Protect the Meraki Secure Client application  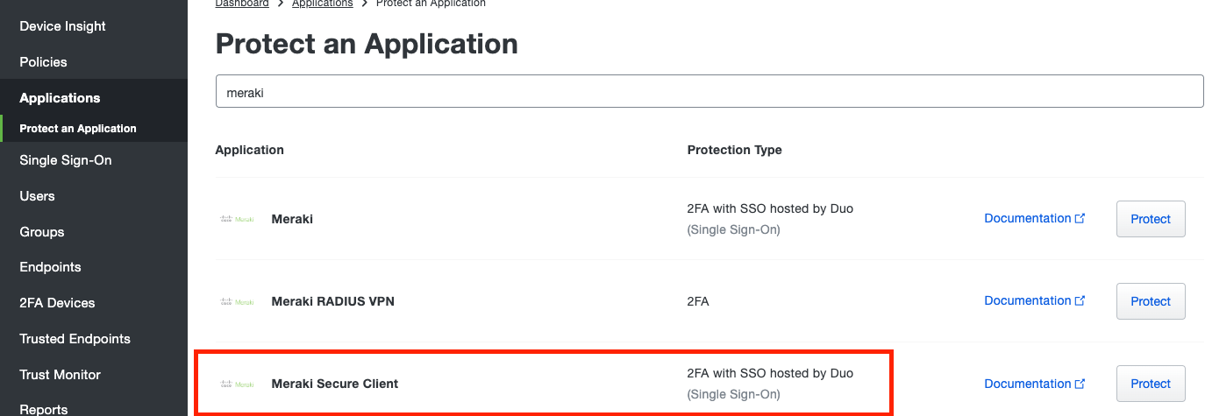coord(1151,384)
